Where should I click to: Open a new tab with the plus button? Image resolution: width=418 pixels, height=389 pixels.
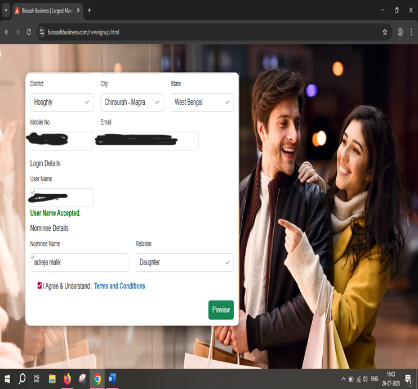click(89, 10)
